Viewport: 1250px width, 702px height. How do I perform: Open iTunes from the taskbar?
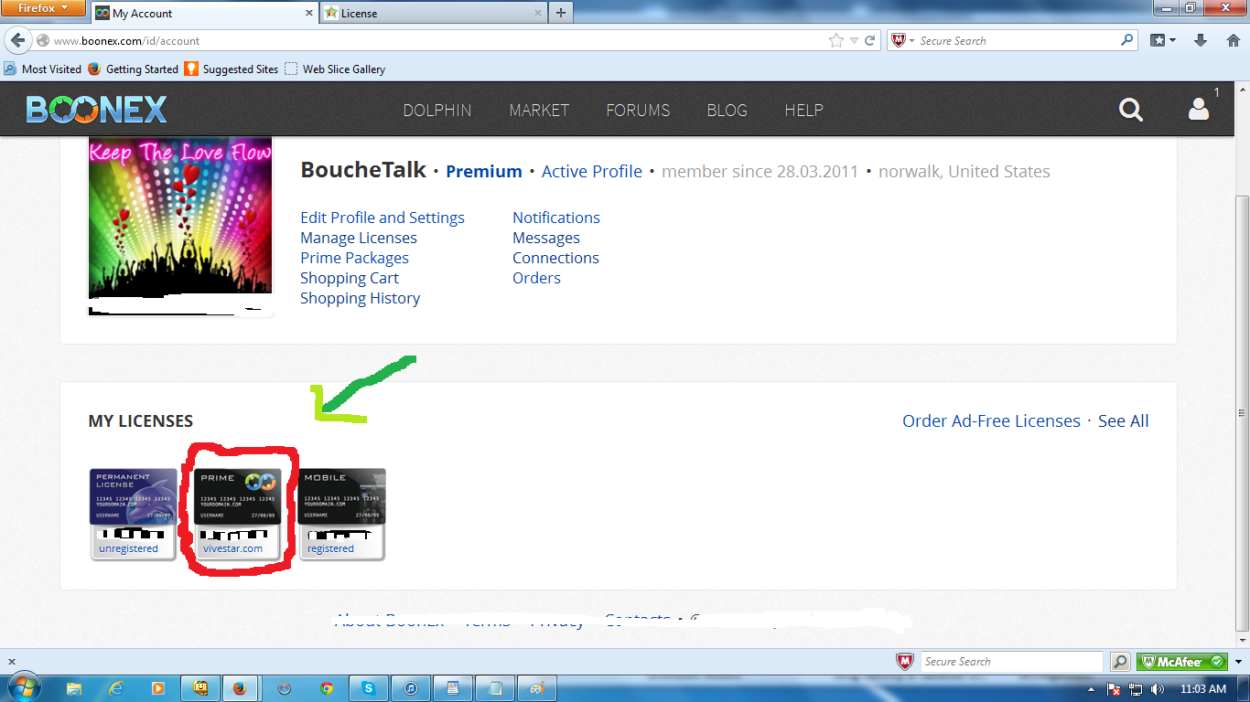click(412, 688)
